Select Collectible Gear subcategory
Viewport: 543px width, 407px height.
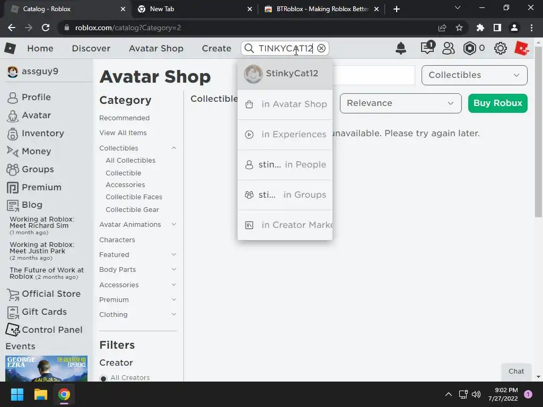pyautogui.click(x=132, y=210)
